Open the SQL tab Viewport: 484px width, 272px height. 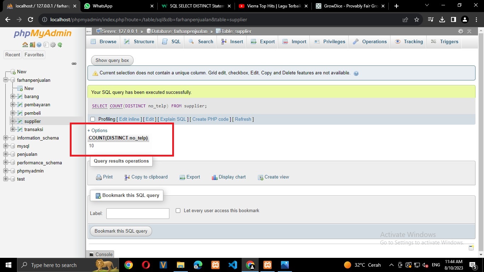pyautogui.click(x=171, y=41)
